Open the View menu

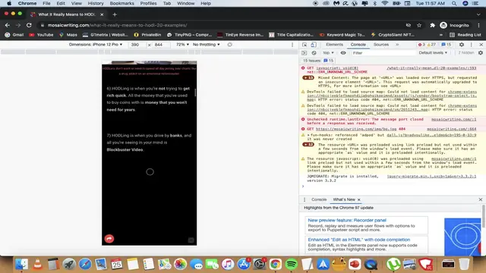(76, 3)
